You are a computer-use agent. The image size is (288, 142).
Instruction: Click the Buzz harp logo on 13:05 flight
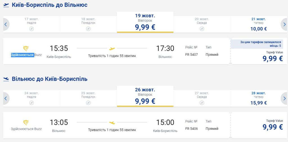click(26, 122)
